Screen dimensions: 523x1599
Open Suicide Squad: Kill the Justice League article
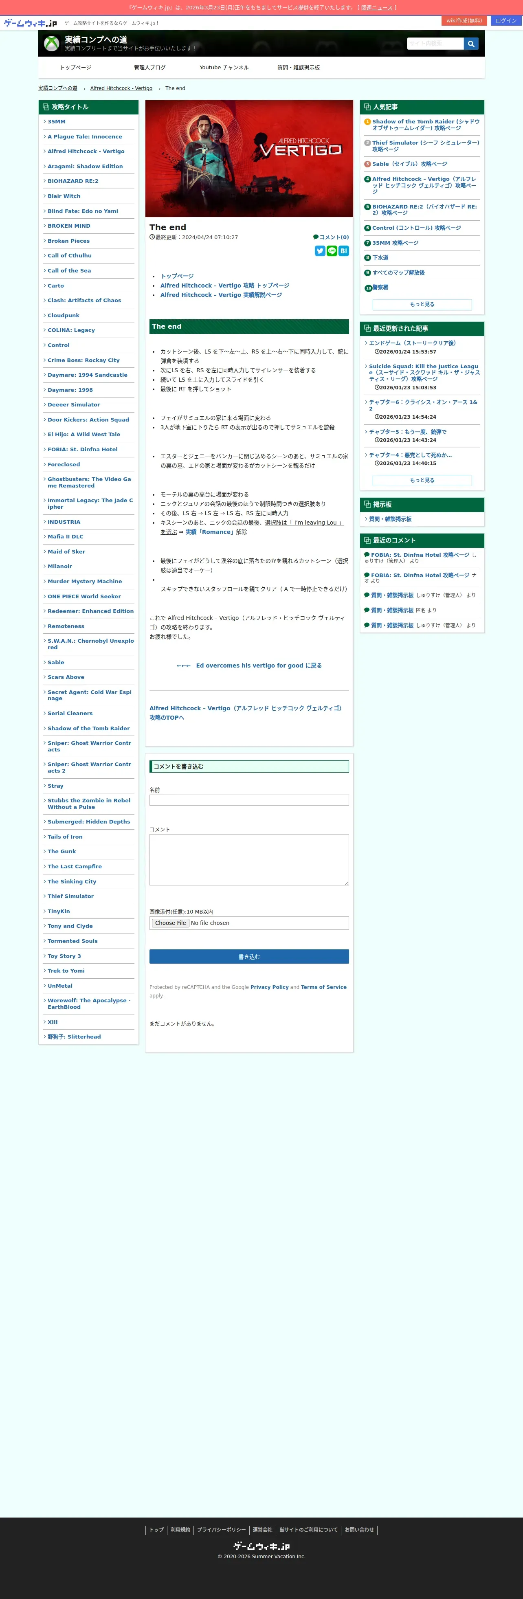click(x=424, y=372)
